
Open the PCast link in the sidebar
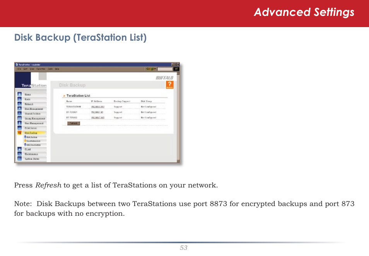pos(28,149)
